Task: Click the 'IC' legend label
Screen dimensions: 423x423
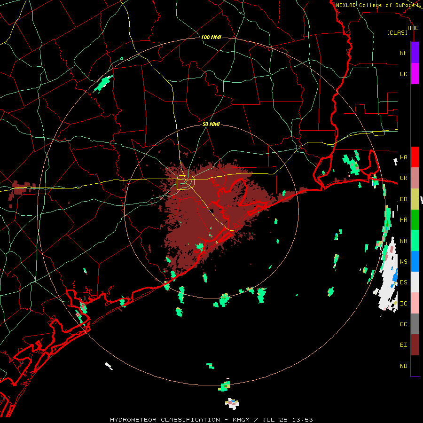Action: [x=403, y=304]
